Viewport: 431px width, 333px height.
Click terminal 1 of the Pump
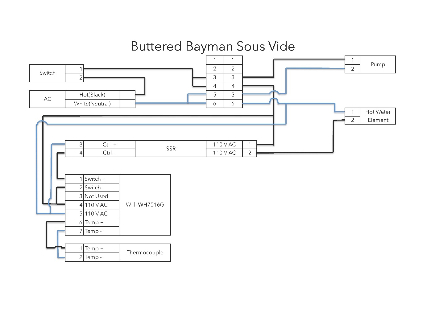pyautogui.click(x=353, y=60)
